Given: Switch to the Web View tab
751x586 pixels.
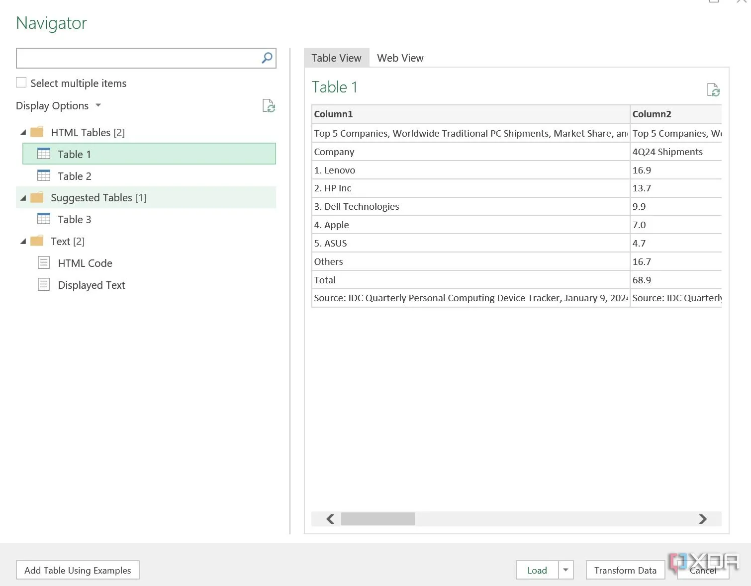Looking at the screenshot, I should 400,58.
